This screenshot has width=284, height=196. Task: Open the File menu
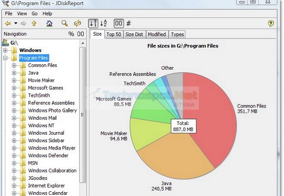click(9, 13)
